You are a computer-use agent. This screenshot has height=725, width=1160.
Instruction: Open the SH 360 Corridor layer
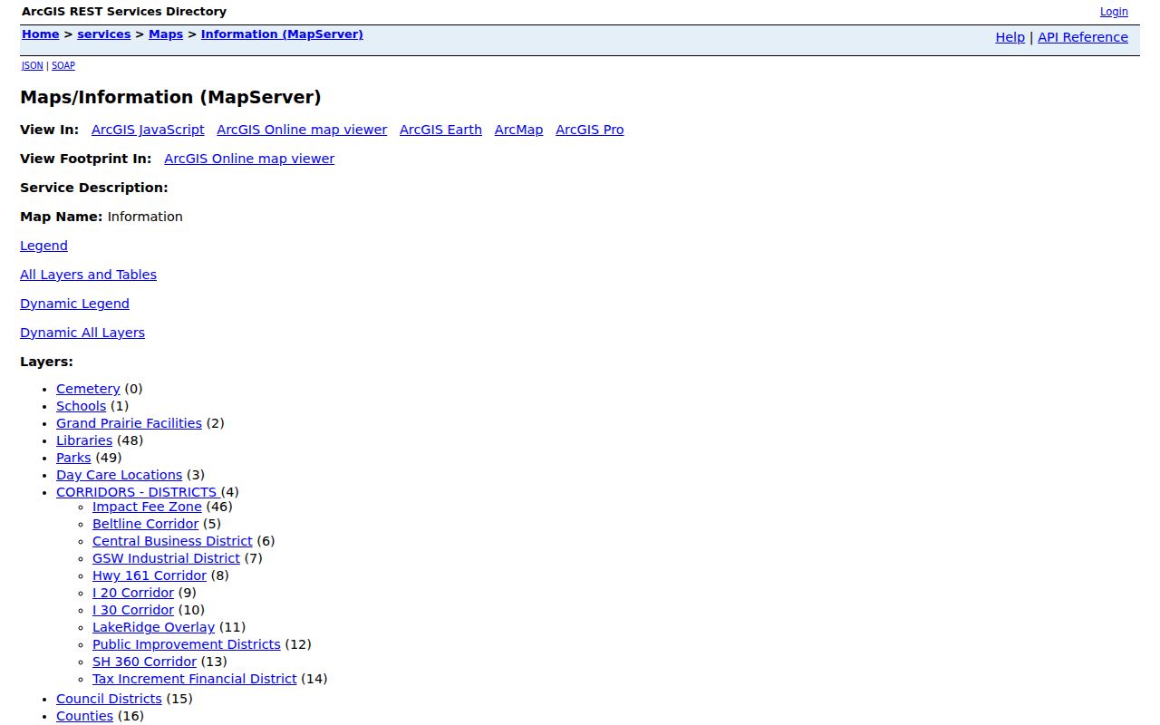[x=144, y=662]
